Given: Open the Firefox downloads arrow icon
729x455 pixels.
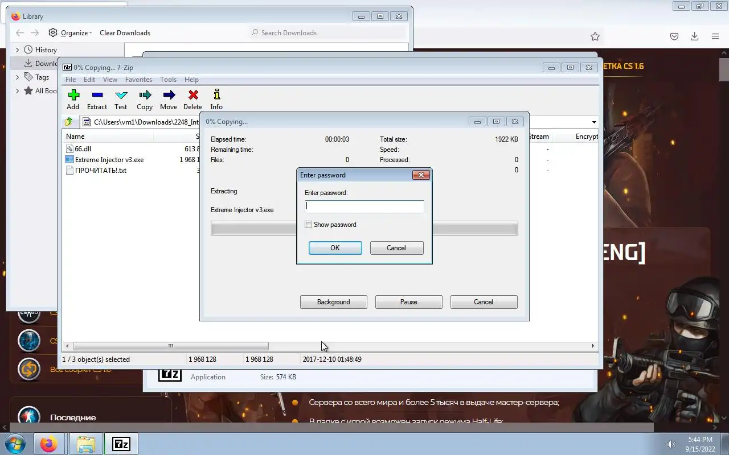Looking at the screenshot, I should tap(694, 36).
